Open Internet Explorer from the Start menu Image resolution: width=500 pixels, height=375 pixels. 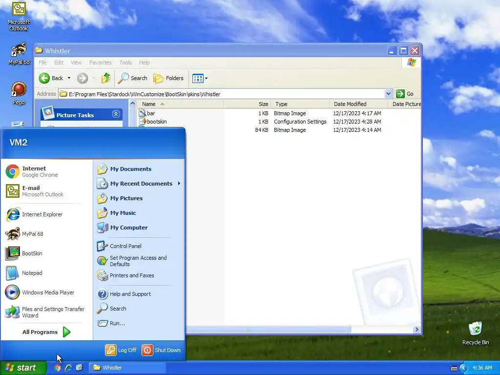35,214
